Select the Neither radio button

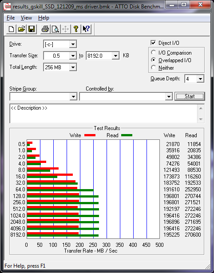click(x=154, y=67)
